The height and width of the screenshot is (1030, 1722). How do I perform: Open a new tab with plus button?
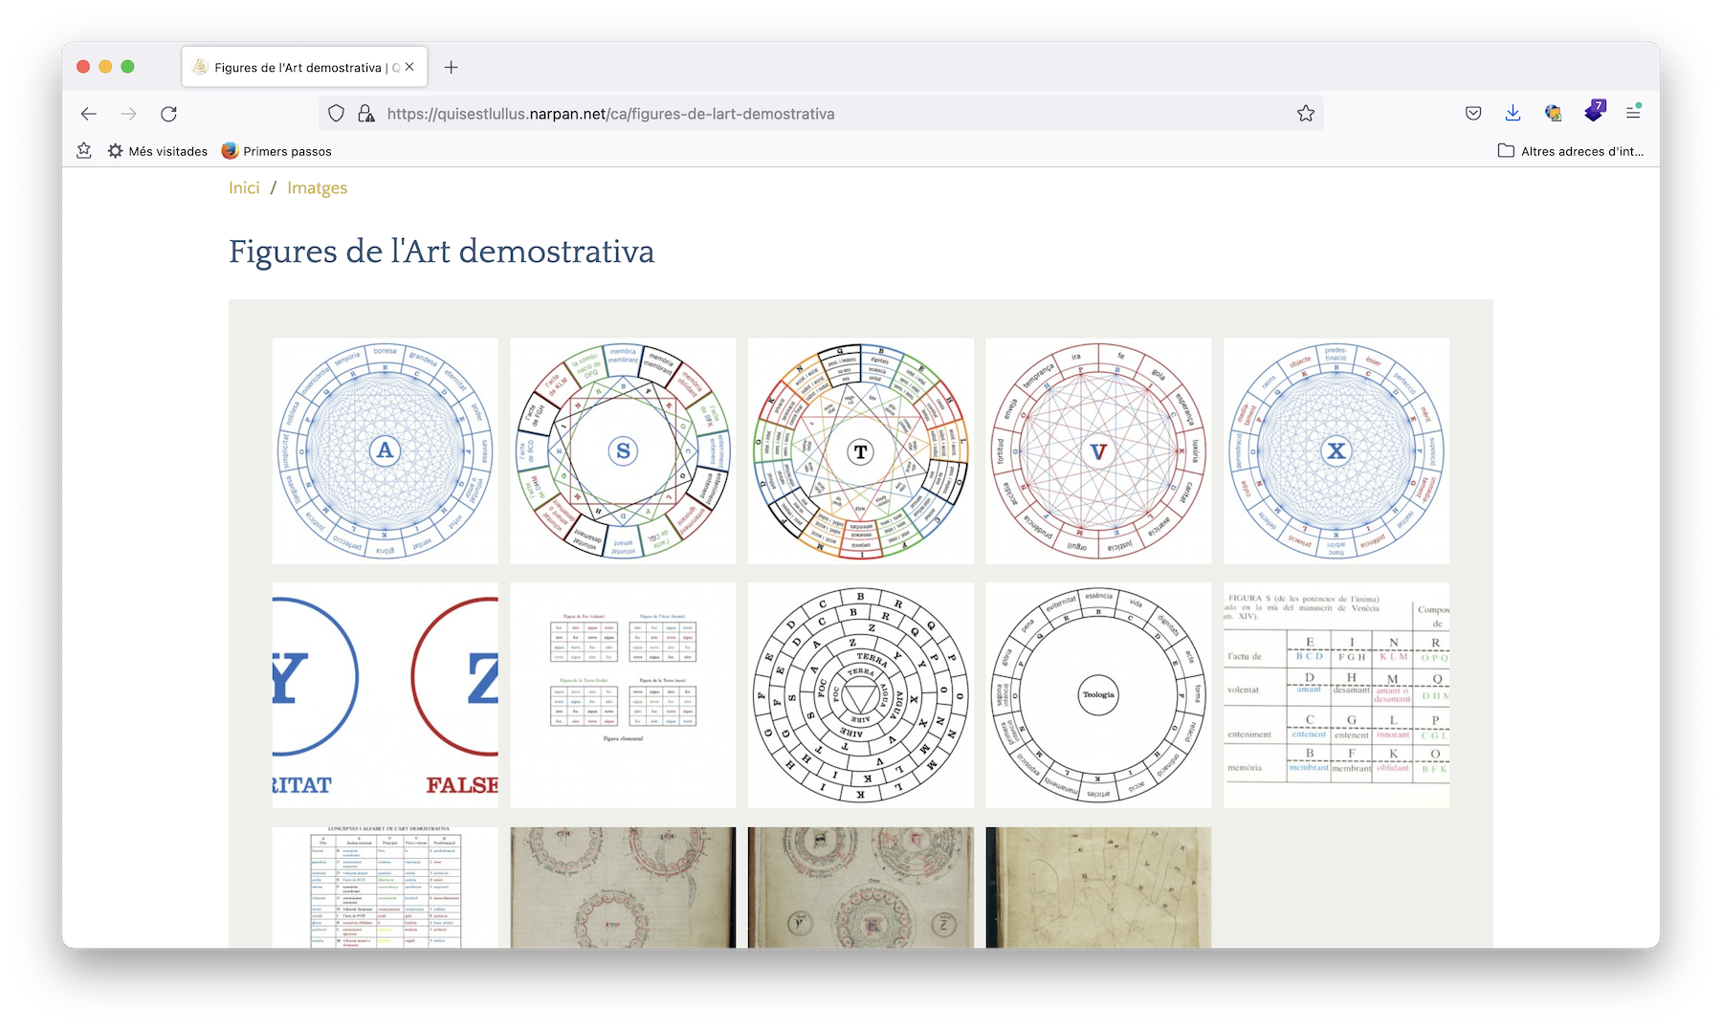coord(452,67)
